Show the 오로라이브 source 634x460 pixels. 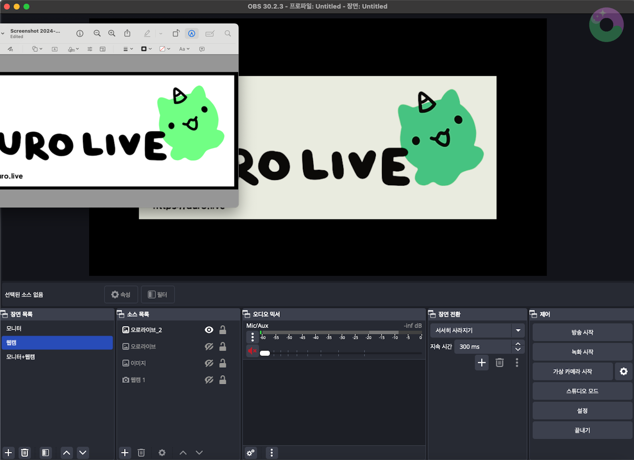click(x=209, y=346)
